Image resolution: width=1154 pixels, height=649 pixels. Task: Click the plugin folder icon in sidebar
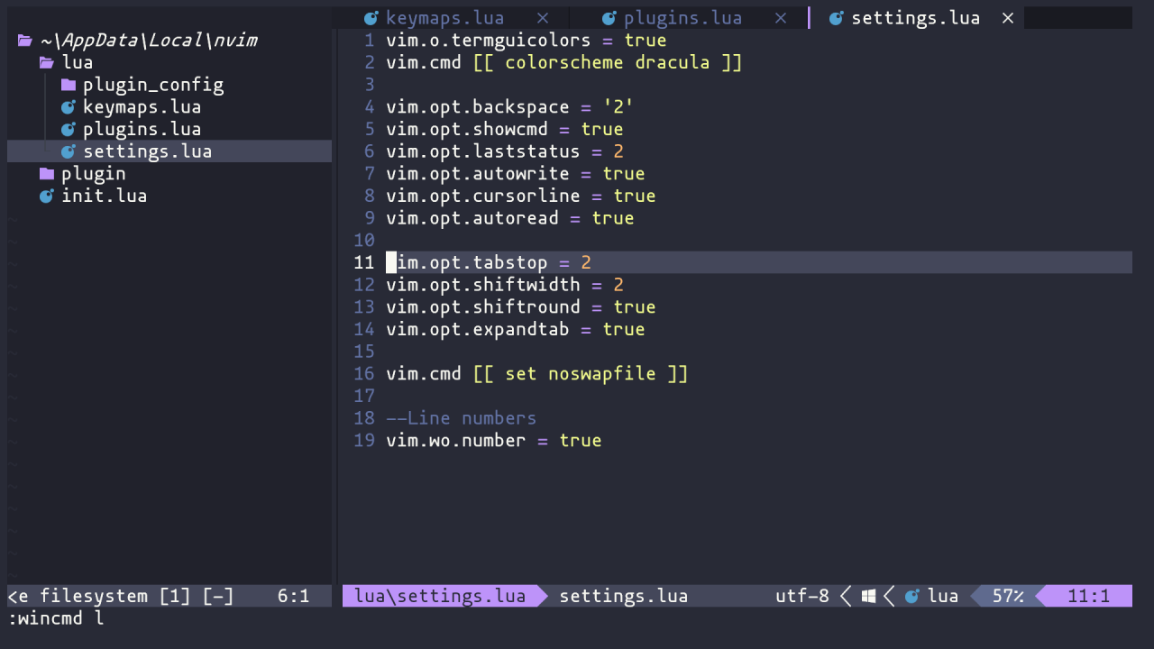point(46,173)
